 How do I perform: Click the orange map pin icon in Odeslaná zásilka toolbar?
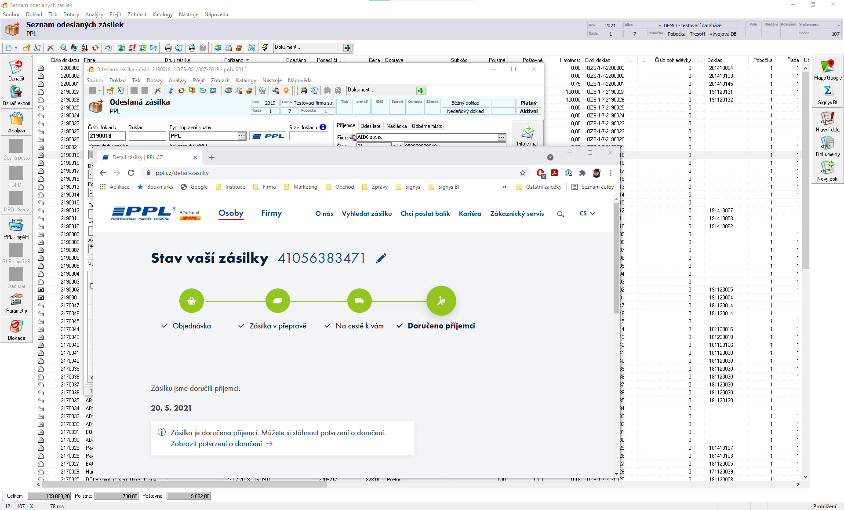coord(286,91)
